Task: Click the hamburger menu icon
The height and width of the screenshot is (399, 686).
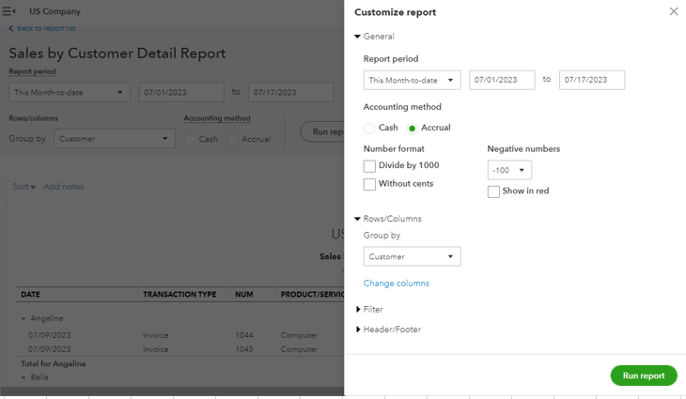Action: pos(9,11)
